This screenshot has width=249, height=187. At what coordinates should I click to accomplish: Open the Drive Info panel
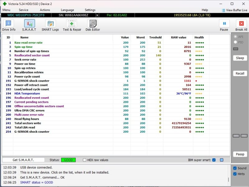click(x=9, y=24)
